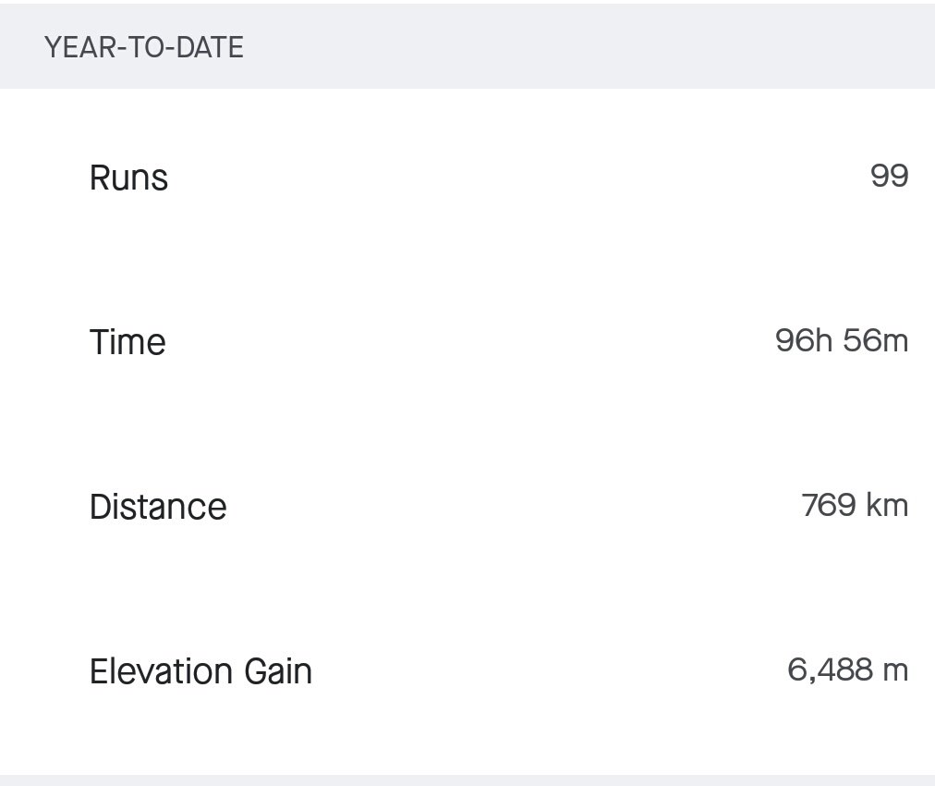The height and width of the screenshot is (786, 935).
Task: Tap the Runs stat label
Action: tap(128, 178)
